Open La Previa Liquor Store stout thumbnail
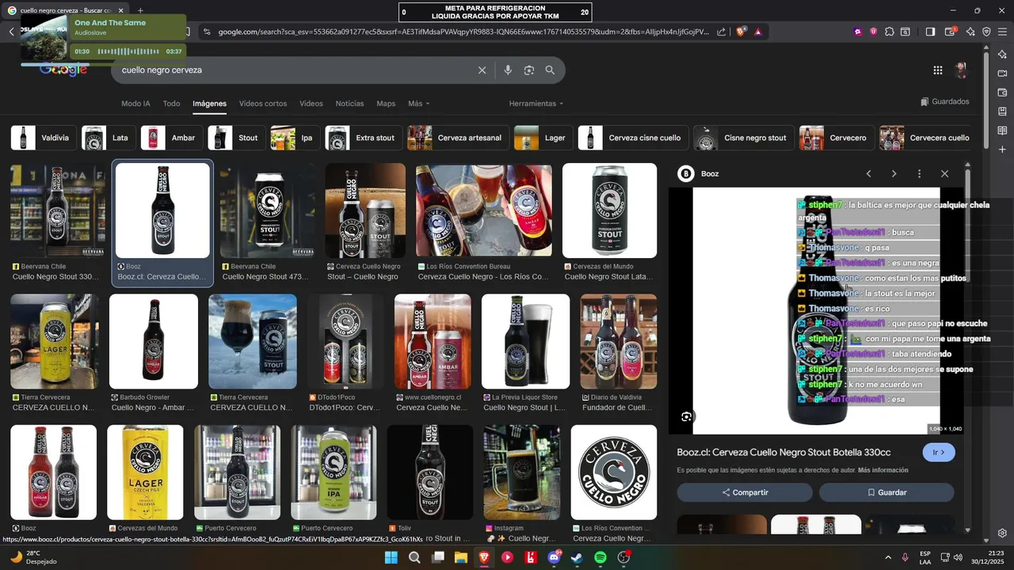The height and width of the screenshot is (570, 1014). [525, 342]
